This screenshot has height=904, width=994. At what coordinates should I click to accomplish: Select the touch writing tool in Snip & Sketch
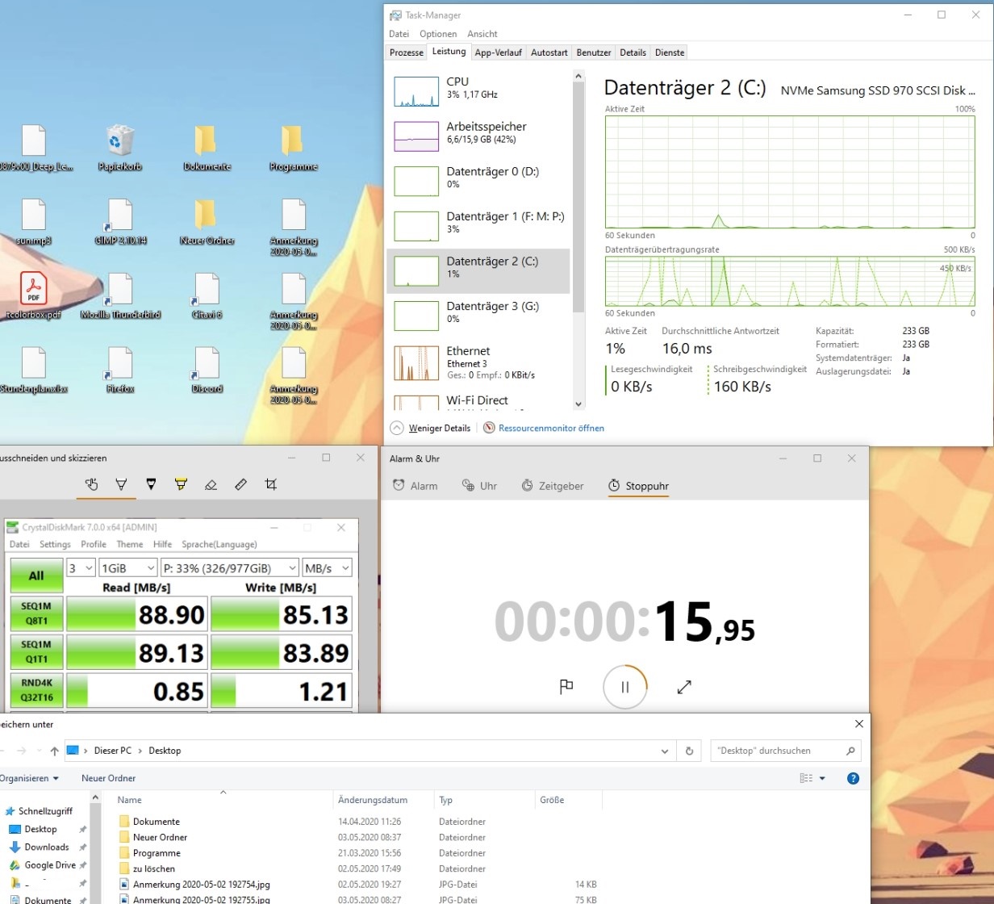pos(92,484)
